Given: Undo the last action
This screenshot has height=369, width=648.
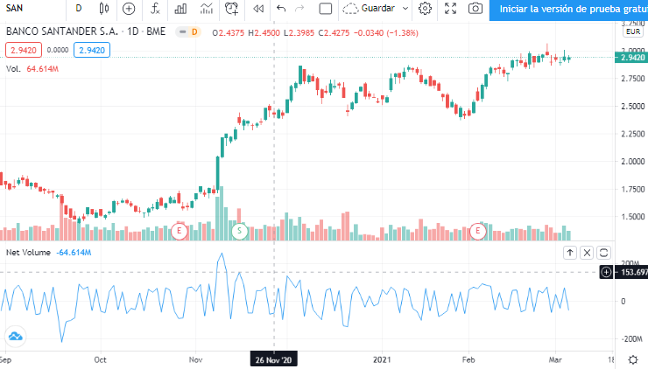Looking at the screenshot, I should [281, 8].
